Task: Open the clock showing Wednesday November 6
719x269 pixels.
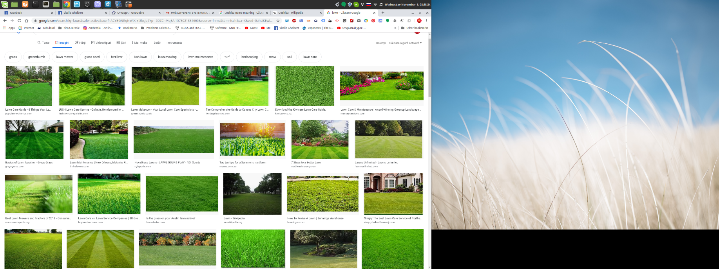Action: point(407,4)
